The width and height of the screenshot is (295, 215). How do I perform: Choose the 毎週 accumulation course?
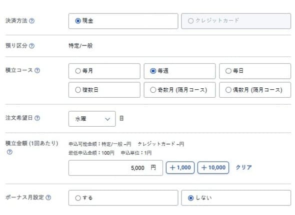[x=179, y=71]
